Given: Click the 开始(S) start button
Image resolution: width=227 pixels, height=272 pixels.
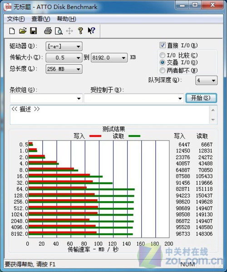Looking at the screenshot, I should 201,98.
